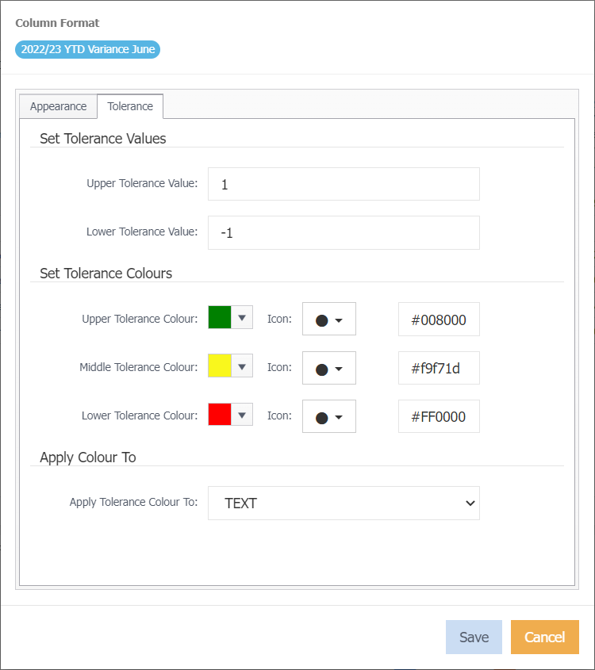This screenshot has height=670, width=595.
Task: Switch to the Appearance tab
Action: [58, 106]
